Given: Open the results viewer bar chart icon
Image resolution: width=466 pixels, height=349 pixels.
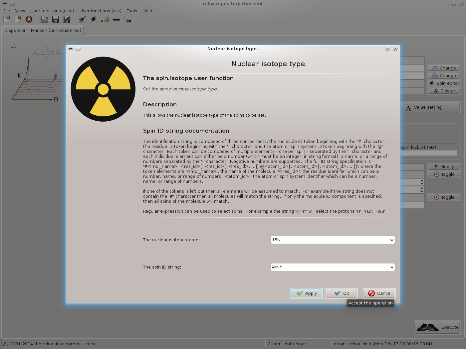Looking at the screenshot, I should [x=105, y=19].
